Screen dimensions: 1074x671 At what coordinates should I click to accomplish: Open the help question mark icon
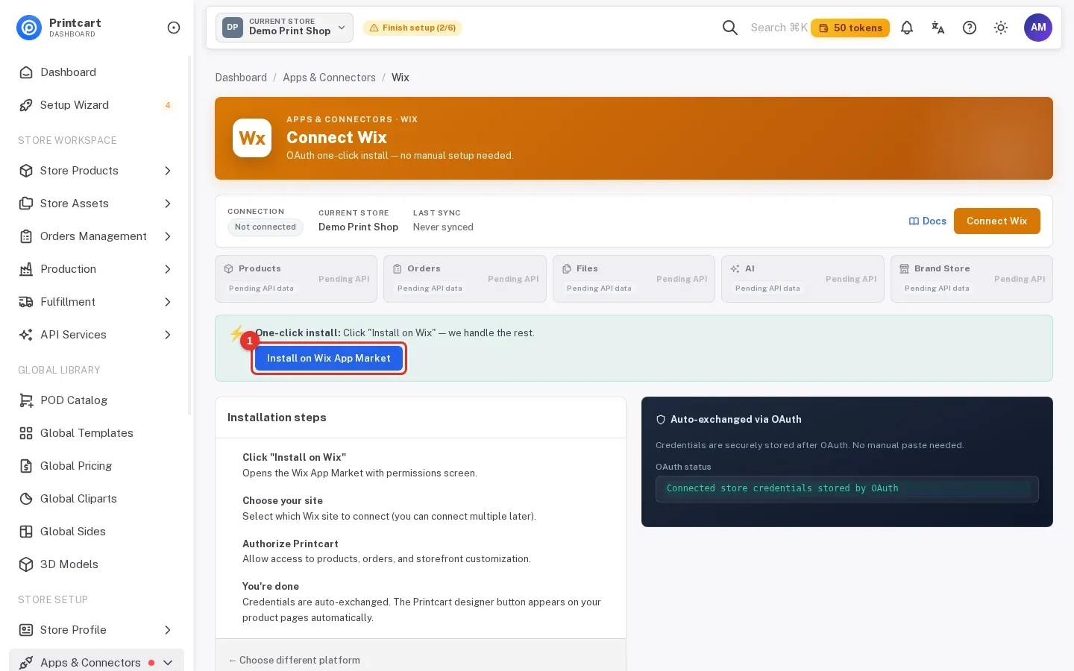pos(970,28)
